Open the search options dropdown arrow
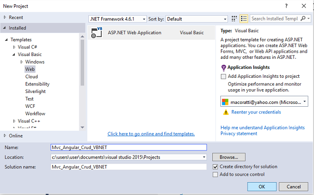Viewport: 314px width, 195px height. pyautogui.click(x=309, y=19)
